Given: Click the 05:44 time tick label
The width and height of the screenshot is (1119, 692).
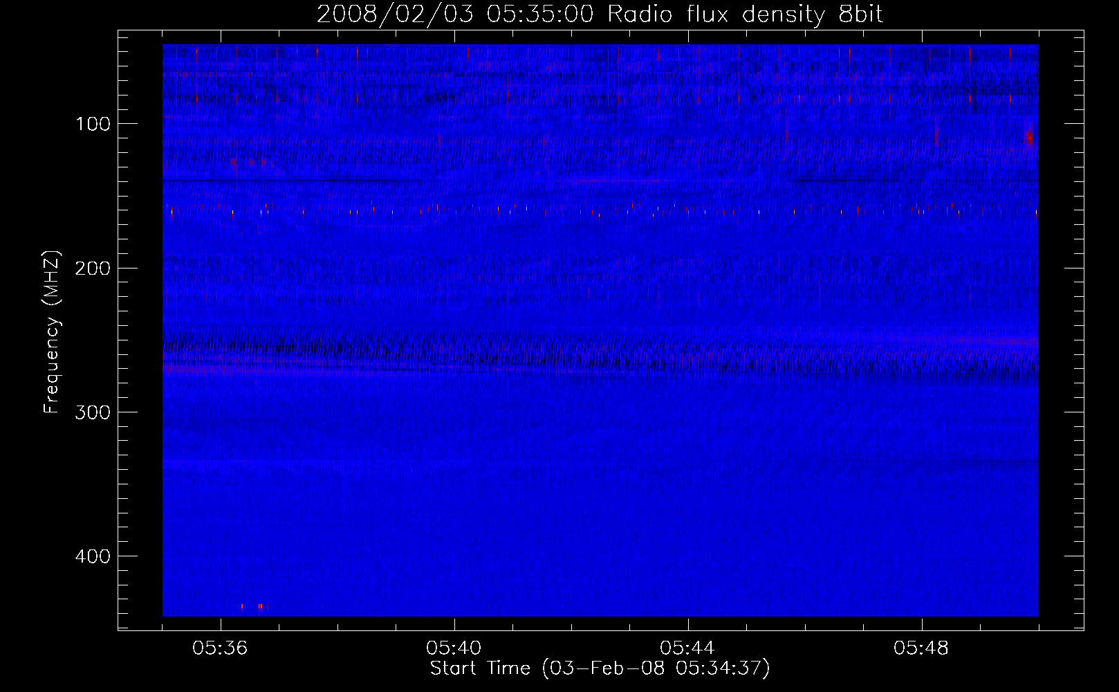Looking at the screenshot, I should click(687, 648).
